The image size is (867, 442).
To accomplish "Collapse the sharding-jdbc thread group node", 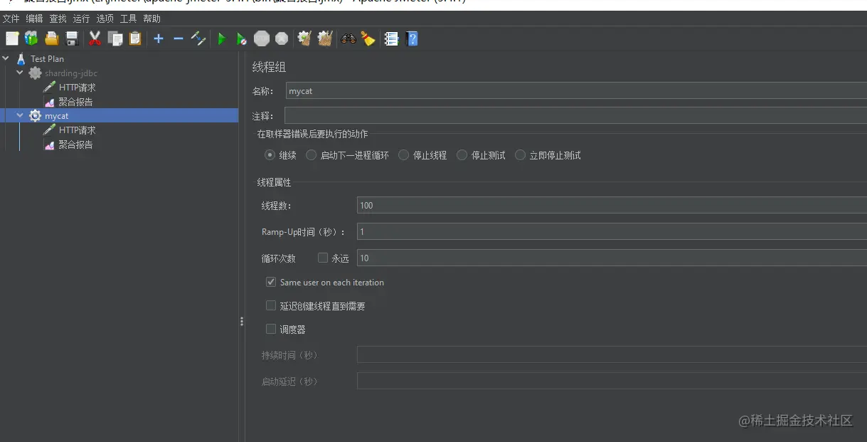I will point(20,73).
